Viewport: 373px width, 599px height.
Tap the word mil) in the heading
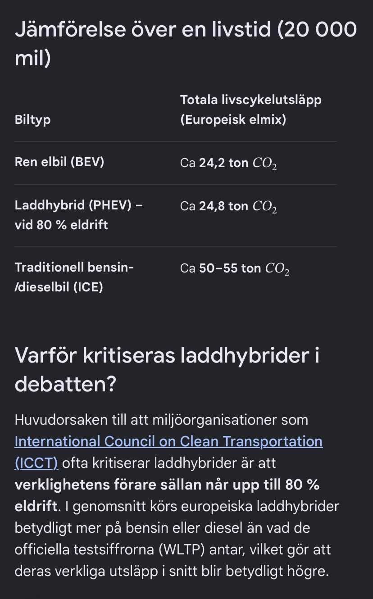33,59
